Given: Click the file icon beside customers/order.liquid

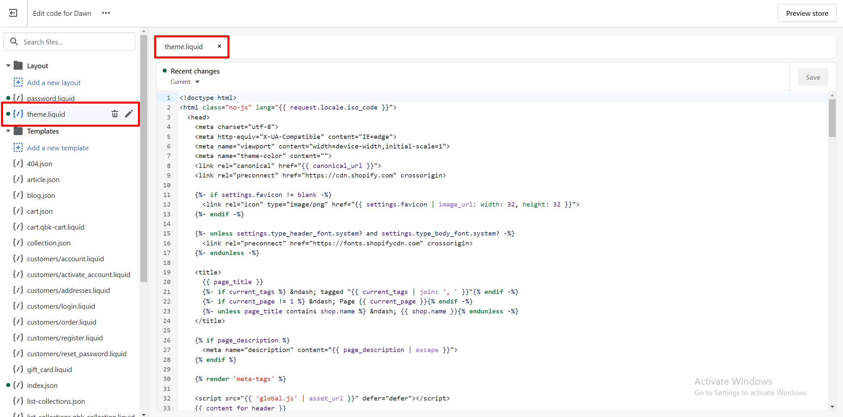Looking at the screenshot, I should [x=18, y=322].
